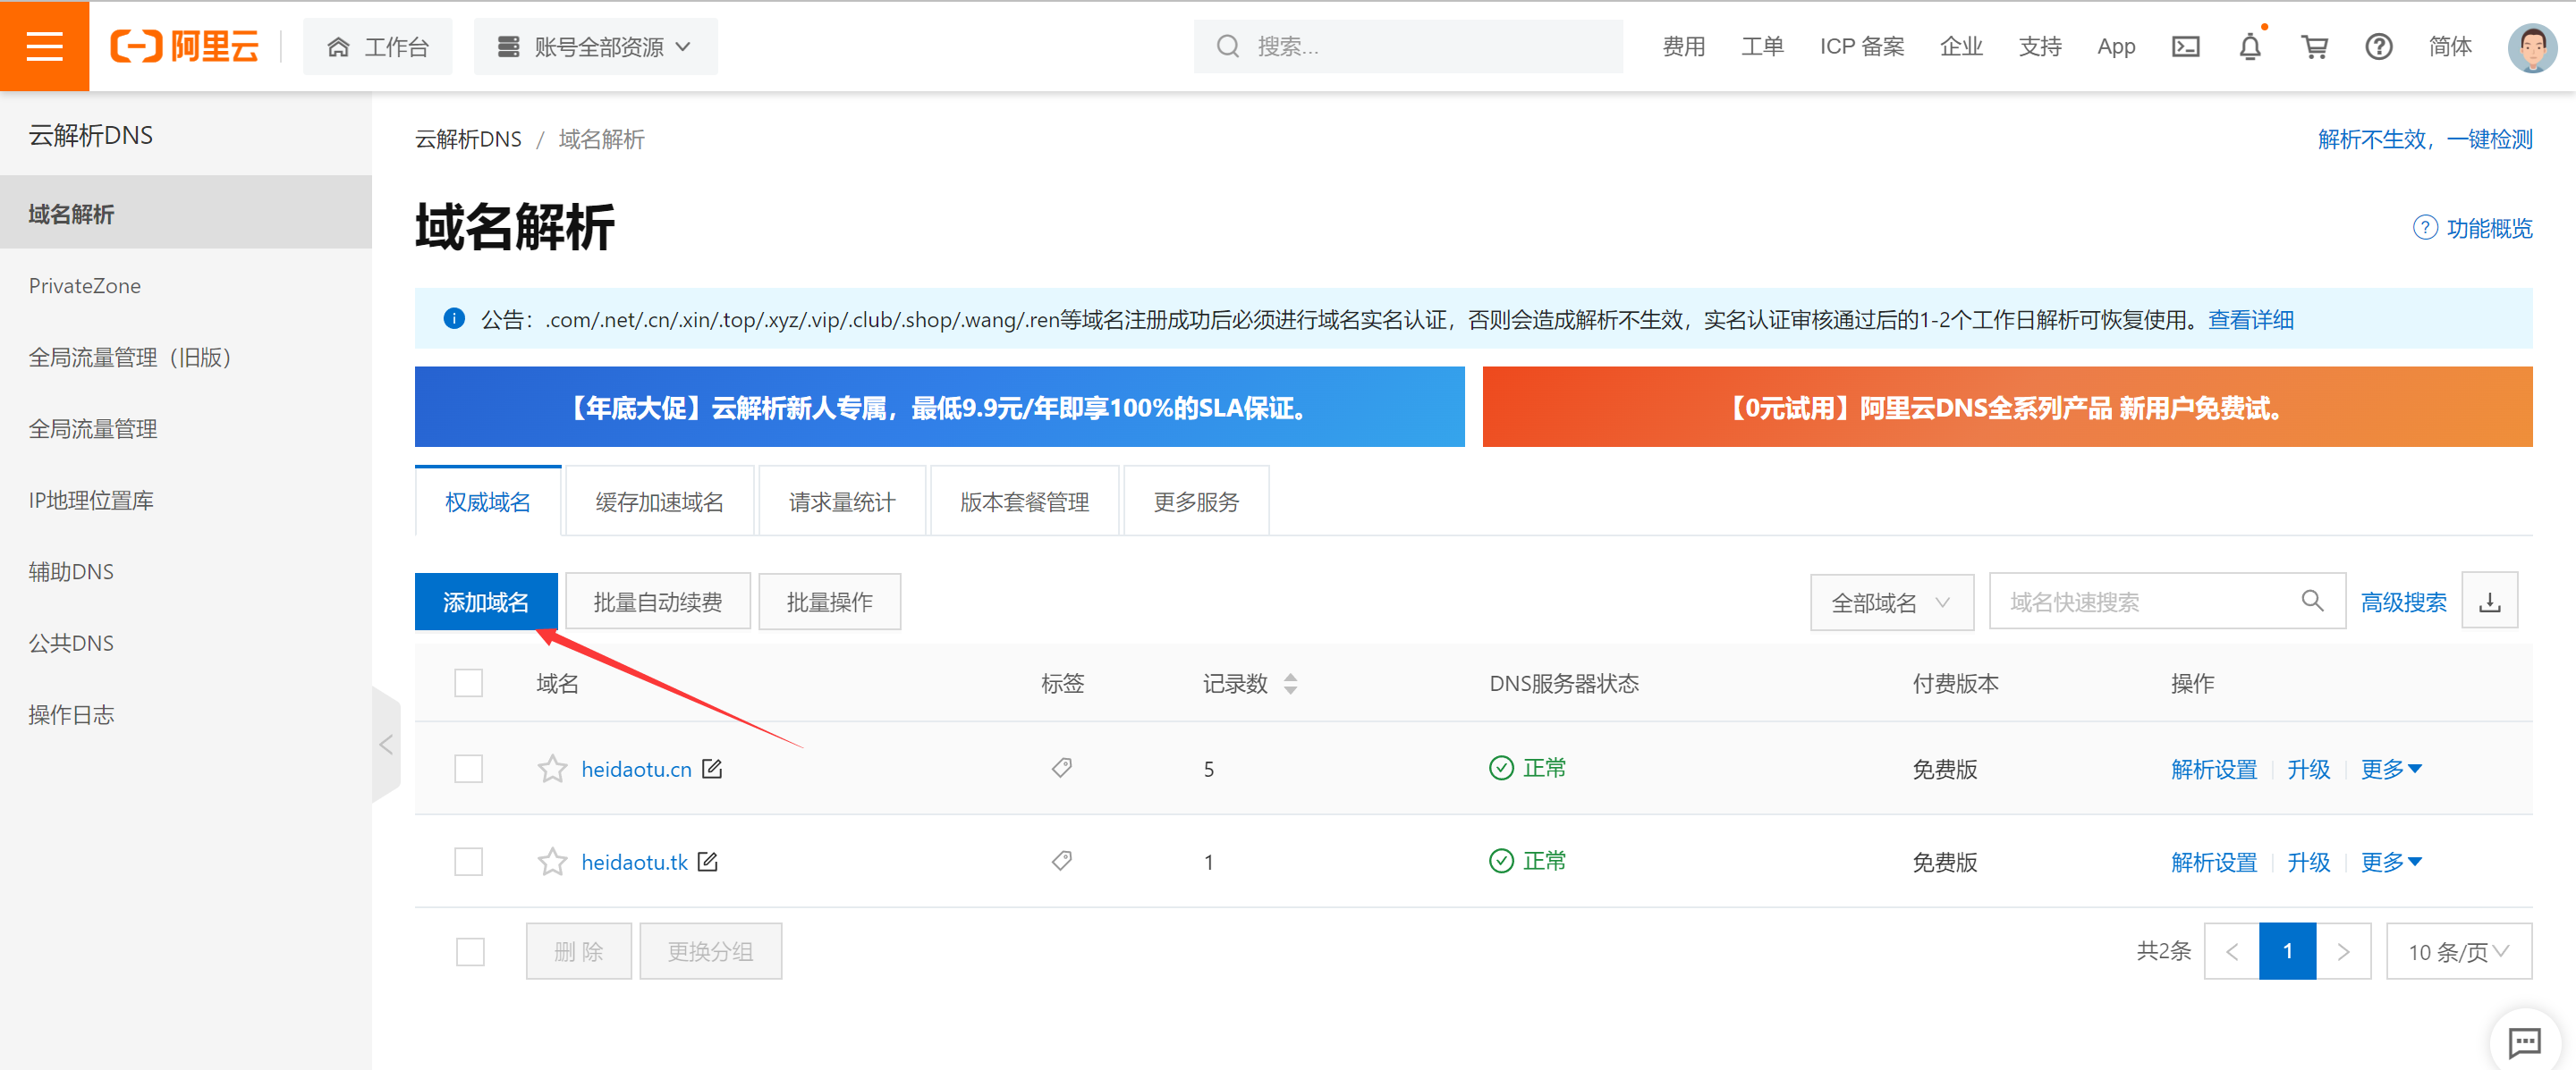This screenshot has width=2576, height=1070.
Task: Open 功能概览 help link
Action: pos(2472,228)
